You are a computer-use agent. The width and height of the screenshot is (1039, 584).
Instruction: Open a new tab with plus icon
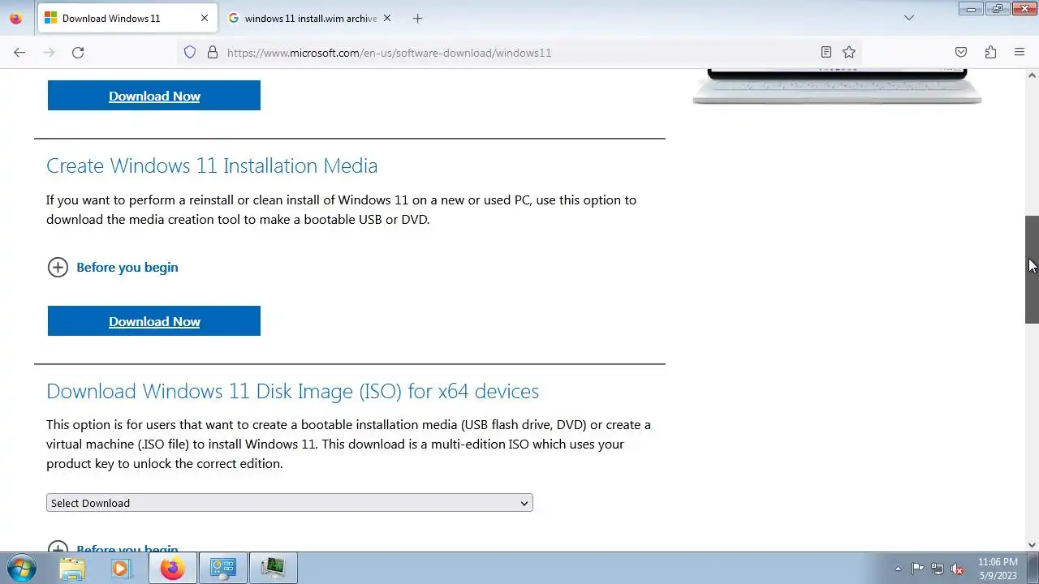pyautogui.click(x=417, y=18)
